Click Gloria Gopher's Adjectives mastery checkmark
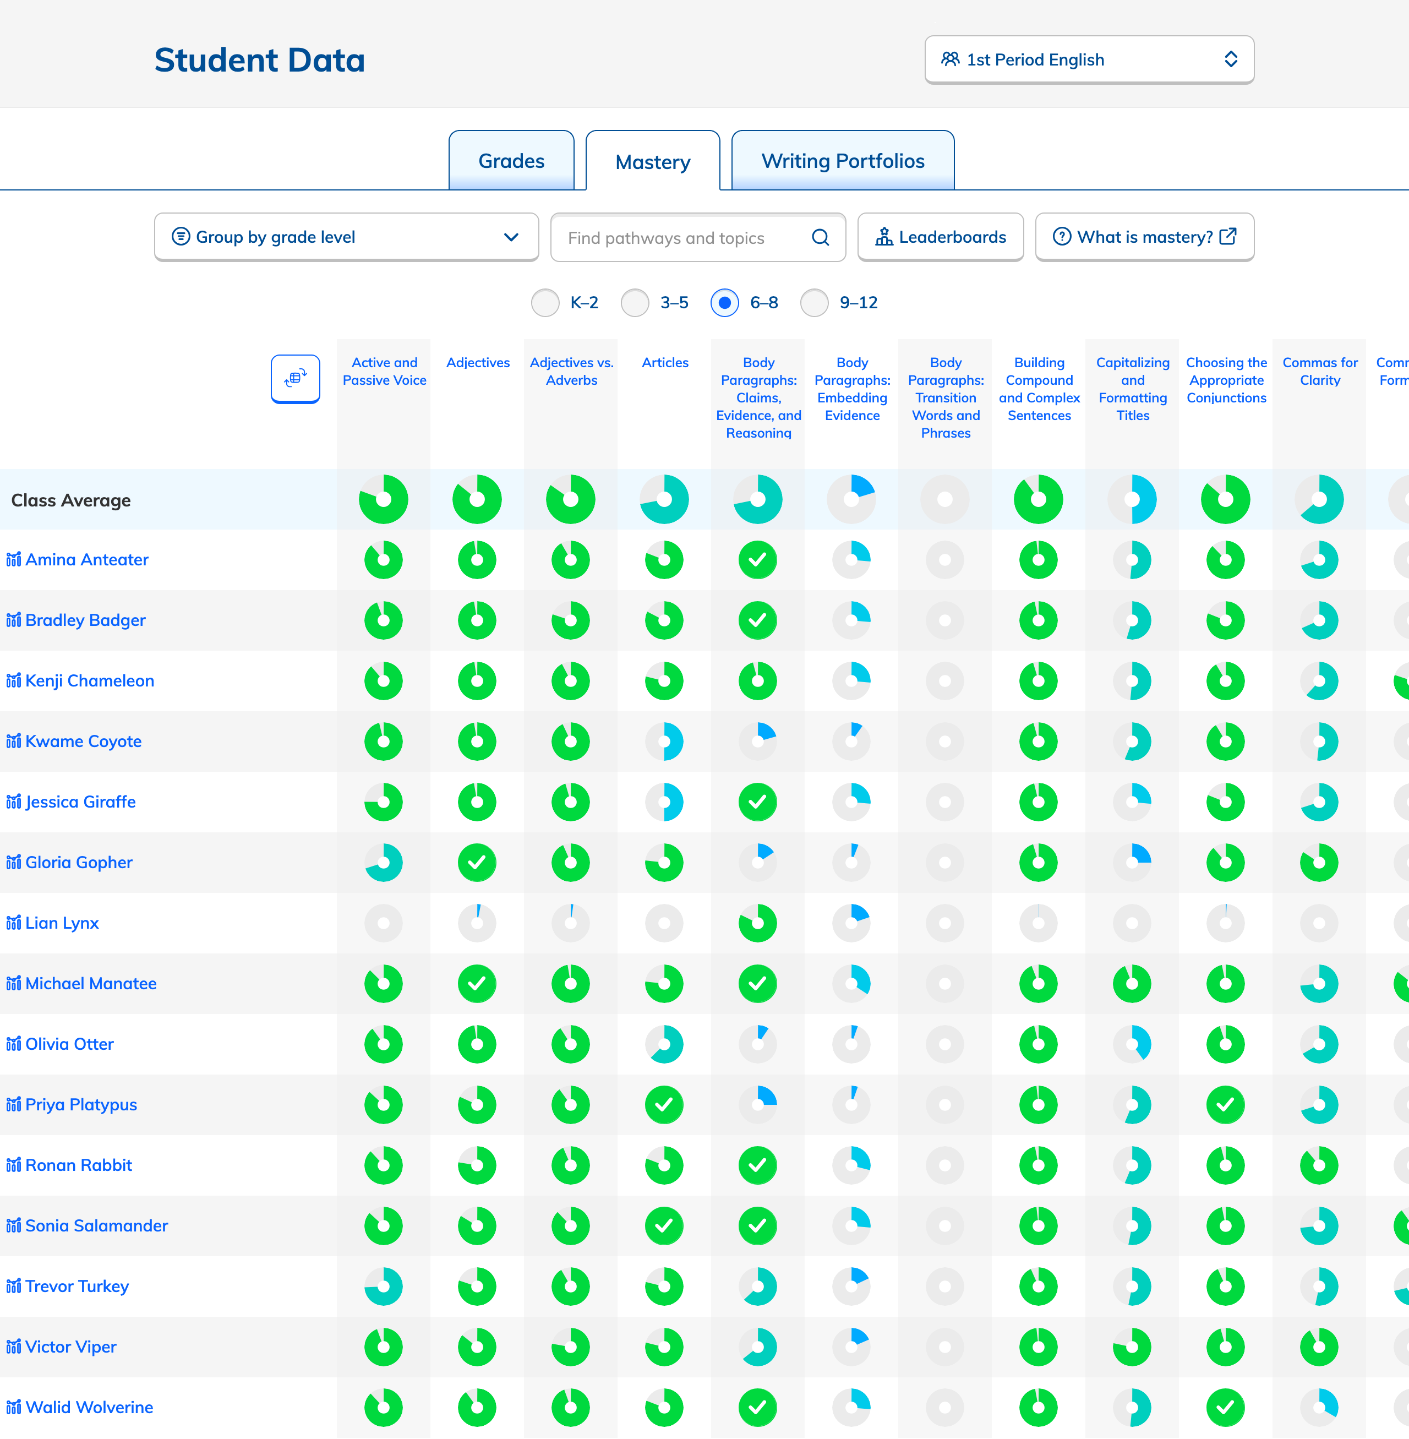This screenshot has height=1439, width=1409. click(x=477, y=863)
